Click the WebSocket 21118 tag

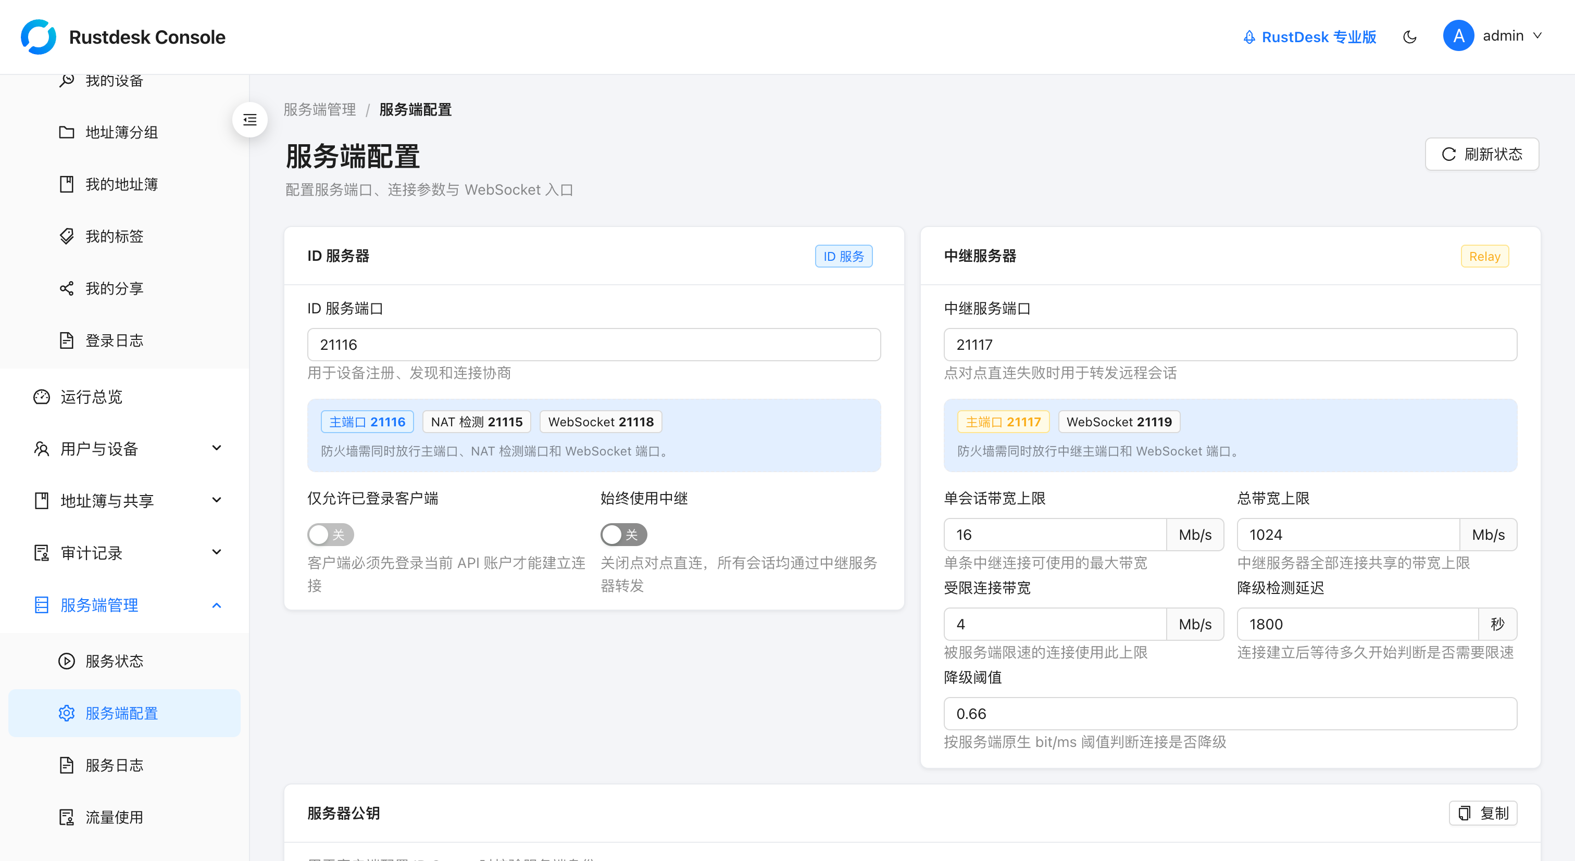click(x=601, y=422)
